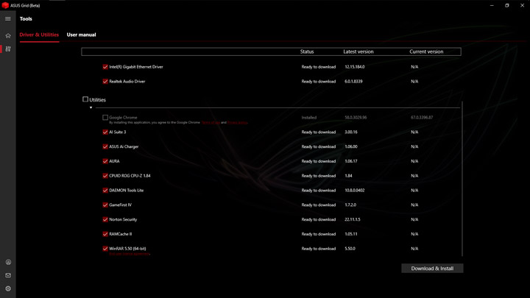Check the Utilities group checkbox
Screen dimensions: 530x298
pyautogui.click(x=85, y=99)
